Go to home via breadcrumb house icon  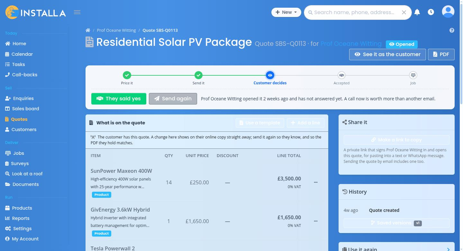pos(88,30)
